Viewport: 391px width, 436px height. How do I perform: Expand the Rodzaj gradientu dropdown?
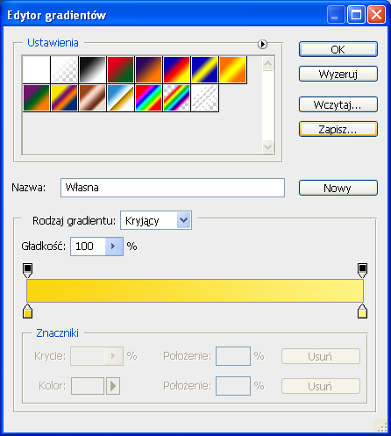184,220
